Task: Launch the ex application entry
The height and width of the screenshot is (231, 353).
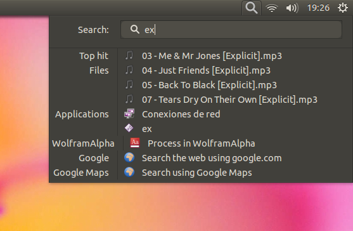Action: click(147, 129)
